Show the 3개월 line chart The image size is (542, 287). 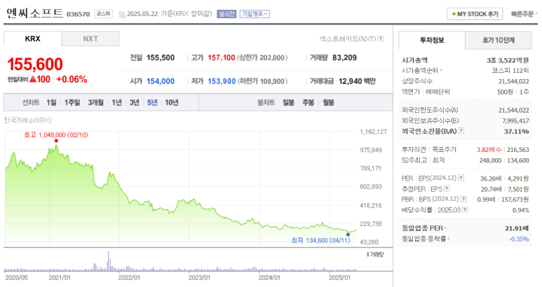click(96, 102)
